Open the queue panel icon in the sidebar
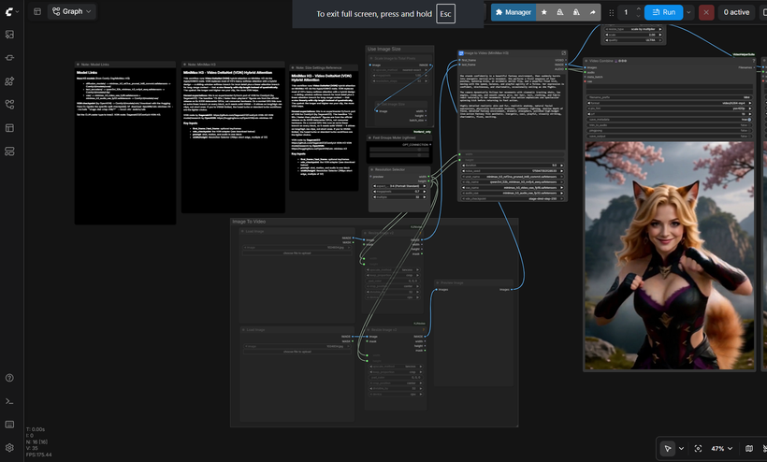Viewport: 767px width, 462px height. [x=9, y=152]
